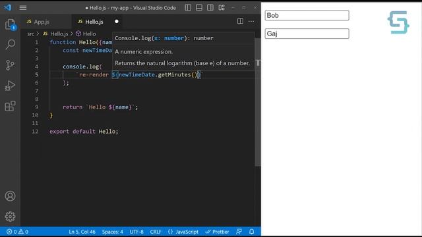This screenshot has width=422, height=237.
Task: Select src in the breadcrumb
Action: click(x=31, y=34)
